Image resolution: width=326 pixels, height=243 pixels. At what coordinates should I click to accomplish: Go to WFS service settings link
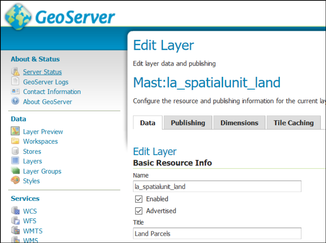point(30,221)
